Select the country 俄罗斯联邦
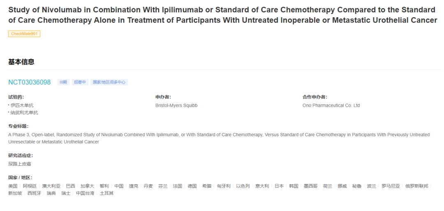Image resolution: width=444 pixels, height=211 pixels. [416, 186]
